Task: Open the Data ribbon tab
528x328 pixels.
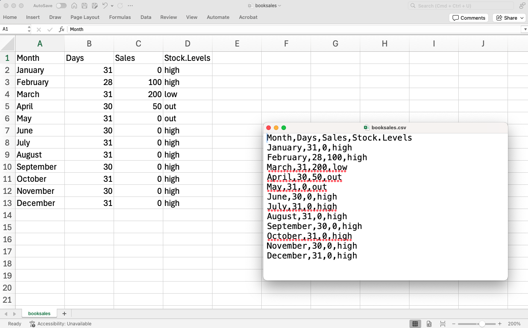Action: 146,17
